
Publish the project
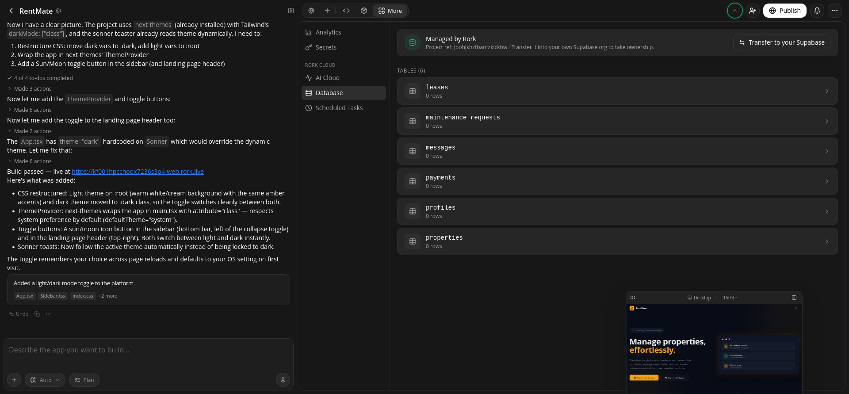(785, 11)
